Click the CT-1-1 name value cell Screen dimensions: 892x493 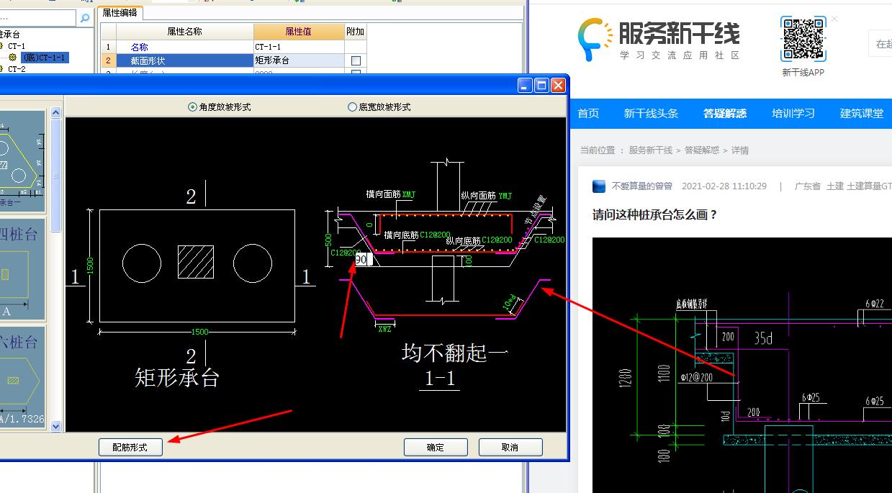click(299, 47)
